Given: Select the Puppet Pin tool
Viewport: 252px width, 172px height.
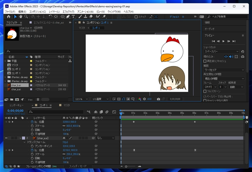Looking at the screenshot, I should click(x=104, y=17).
